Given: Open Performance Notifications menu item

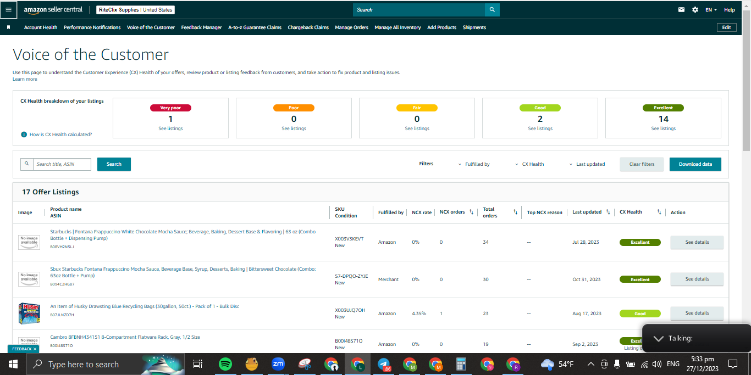Looking at the screenshot, I should (92, 27).
